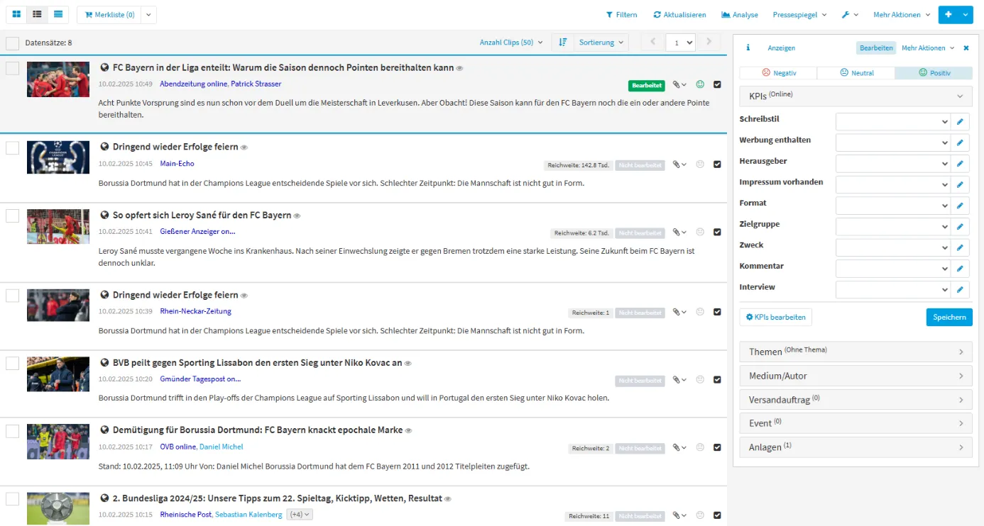Click the blue plus add button
984x526 pixels.
947,15
